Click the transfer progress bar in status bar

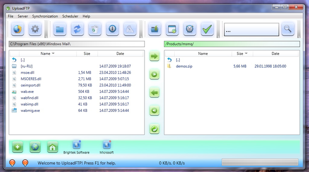pyautogui.click(x=260, y=162)
